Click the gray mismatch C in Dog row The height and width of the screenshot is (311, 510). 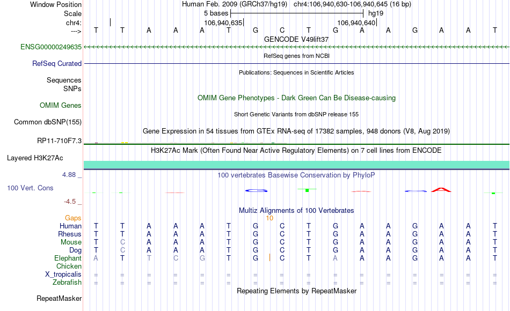click(x=122, y=250)
